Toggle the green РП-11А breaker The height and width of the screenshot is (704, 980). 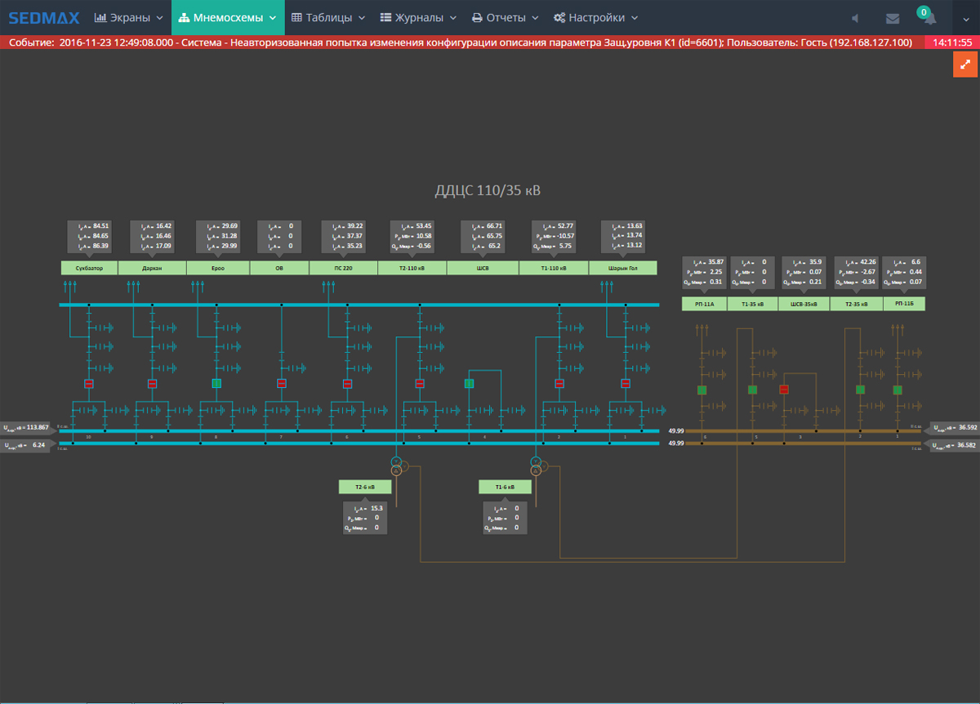(x=702, y=390)
